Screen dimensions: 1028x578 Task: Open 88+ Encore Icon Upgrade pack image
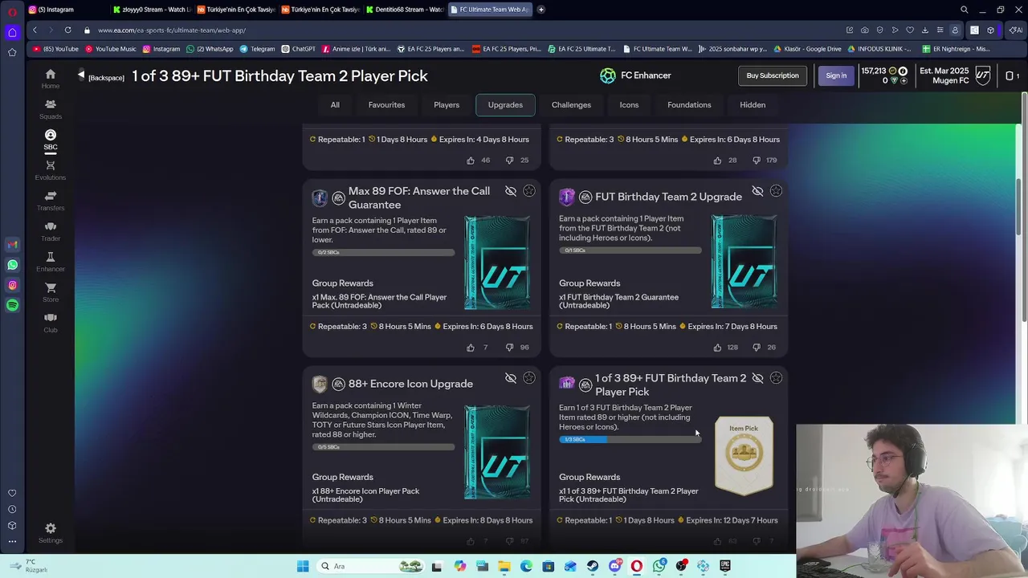497,452
